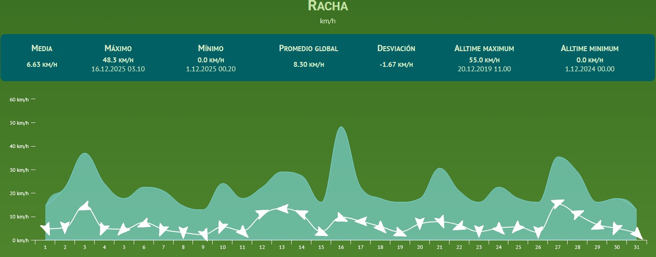Select the Alltime minimum heading
This screenshot has width=656, height=257.
tap(590, 48)
